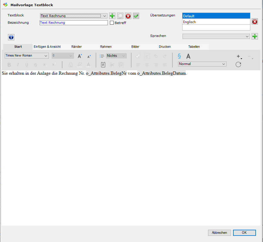
Task: Click the red delete Textblock icon
Action: point(128,16)
